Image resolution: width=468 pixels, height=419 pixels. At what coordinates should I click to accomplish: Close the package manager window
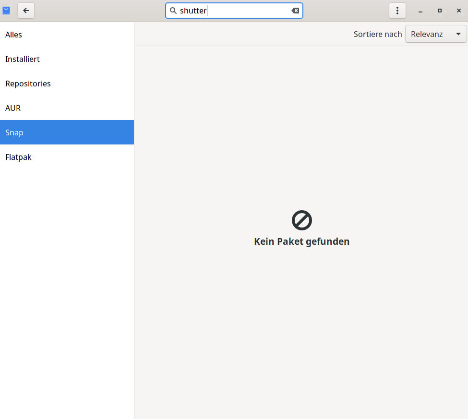(459, 11)
